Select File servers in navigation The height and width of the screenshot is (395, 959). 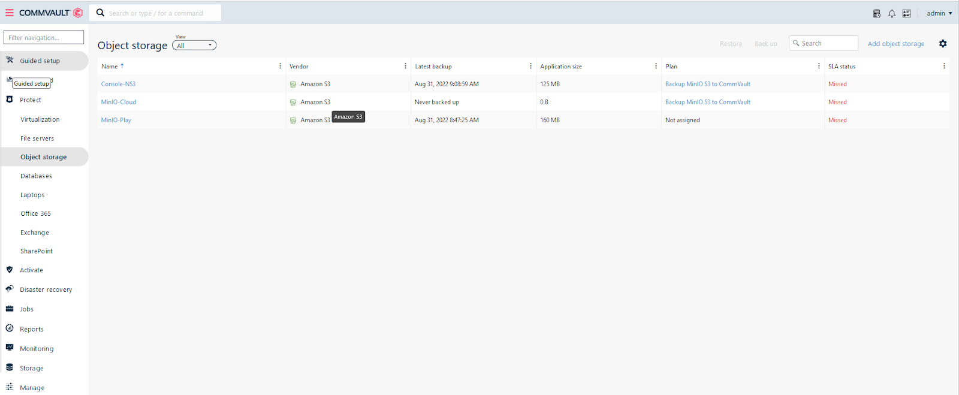point(37,138)
